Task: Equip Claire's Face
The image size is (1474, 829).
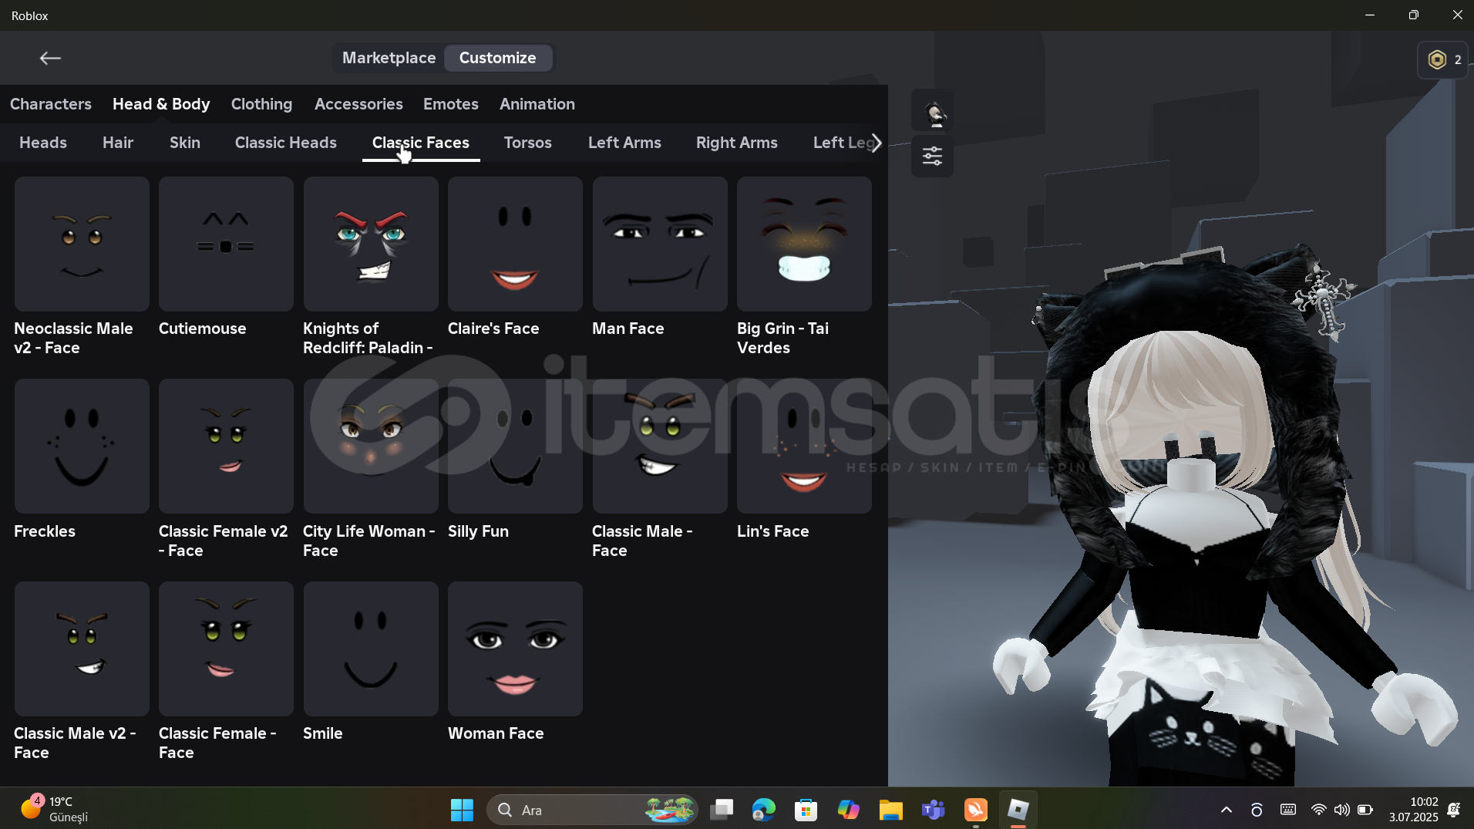Action: [x=515, y=244]
